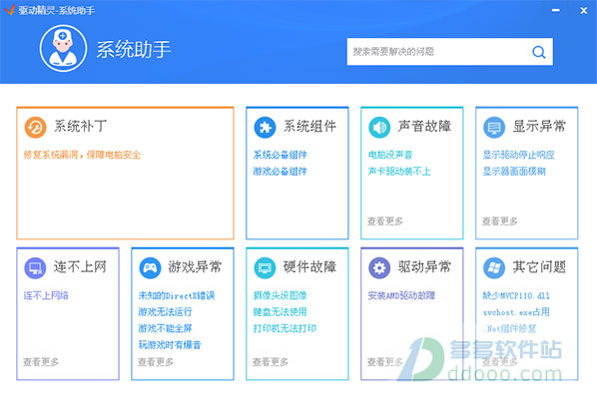597x417 pixels.
Task: Open the 游戏必备组件 link
Action: coord(280,172)
